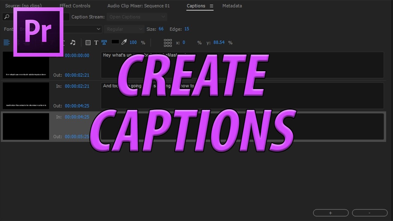Image resolution: width=393 pixels, height=221 pixels.
Task: Click the text color T icon
Action: tap(96, 42)
